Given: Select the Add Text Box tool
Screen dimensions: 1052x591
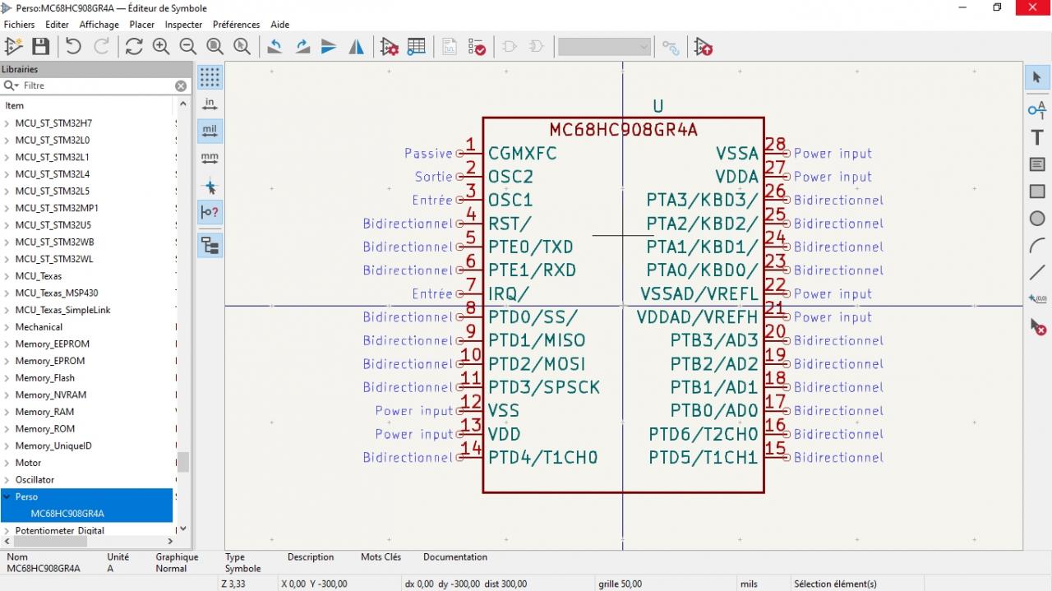Looking at the screenshot, I should point(1037,164).
